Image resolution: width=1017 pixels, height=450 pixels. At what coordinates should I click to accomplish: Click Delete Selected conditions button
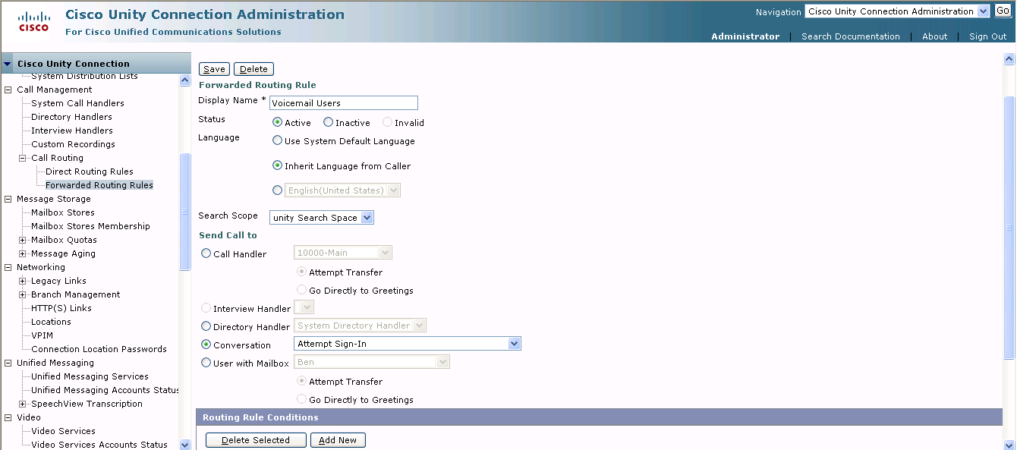256,440
